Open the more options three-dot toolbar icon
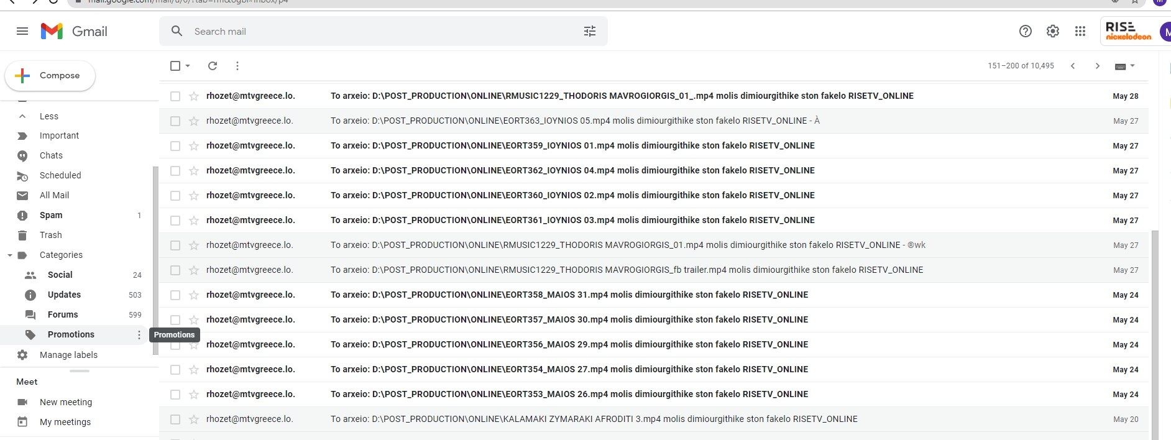The height and width of the screenshot is (440, 1171). point(237,66)
